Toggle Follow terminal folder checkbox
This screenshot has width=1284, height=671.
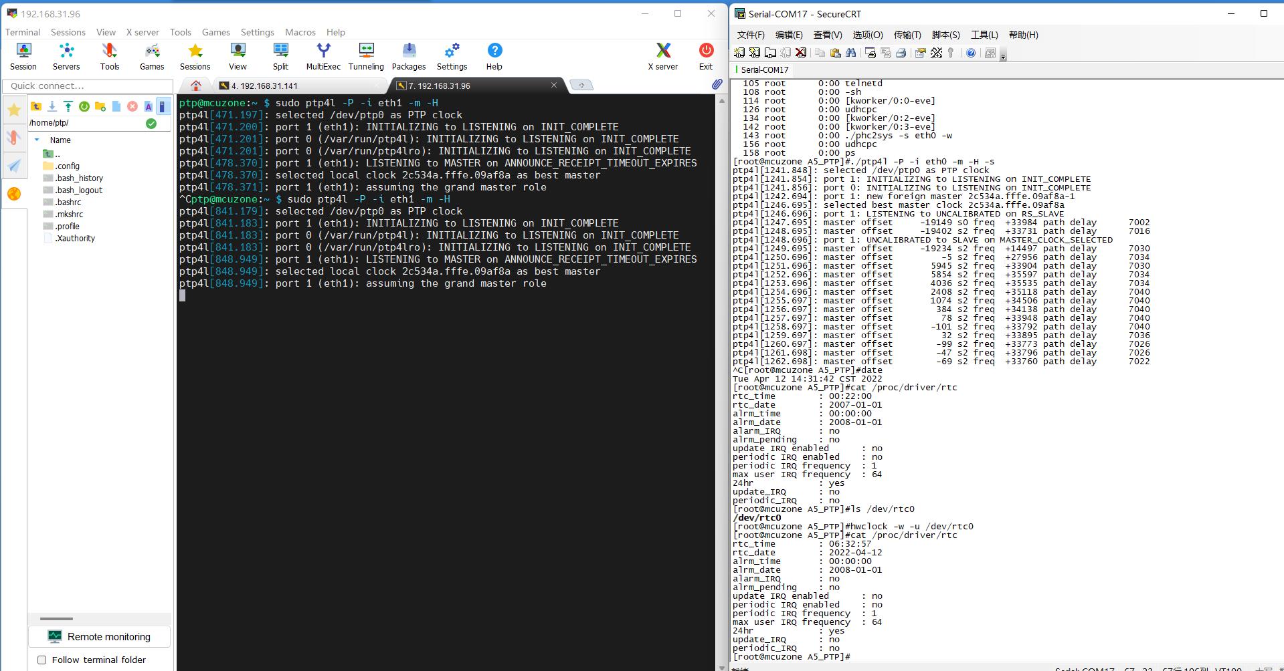(x=41, y=660)
